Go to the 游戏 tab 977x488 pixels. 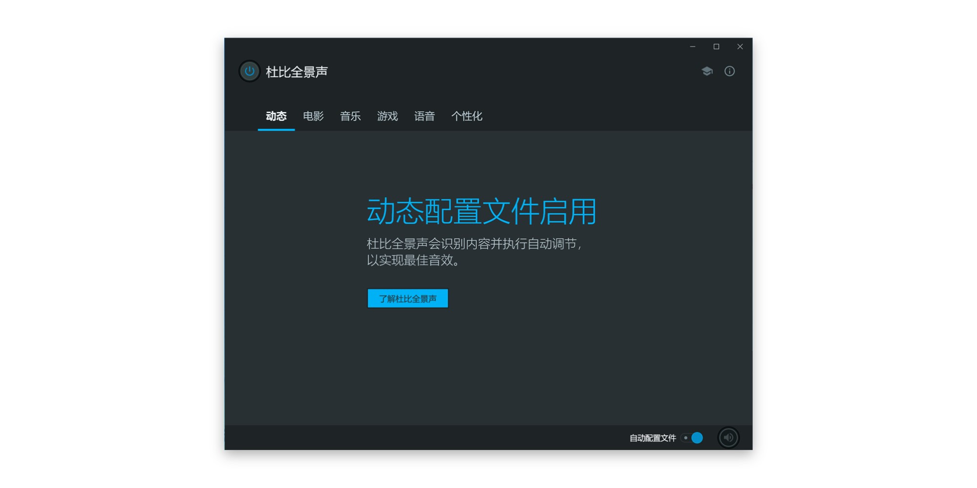pyautogui.click(x=387, y=116)
